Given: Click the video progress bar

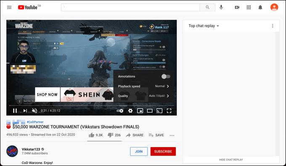Looking at the screenshot, I should 92,105.
